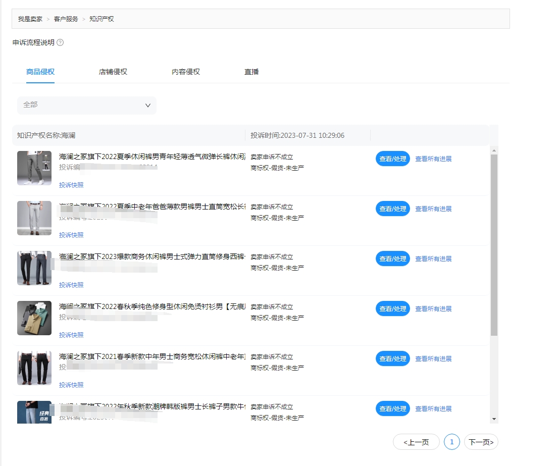Open 投诉快照 for 2022春秋季纯色衬衫 item
The height and width of the screenshot is (466, 557).
tap(71, 335)
